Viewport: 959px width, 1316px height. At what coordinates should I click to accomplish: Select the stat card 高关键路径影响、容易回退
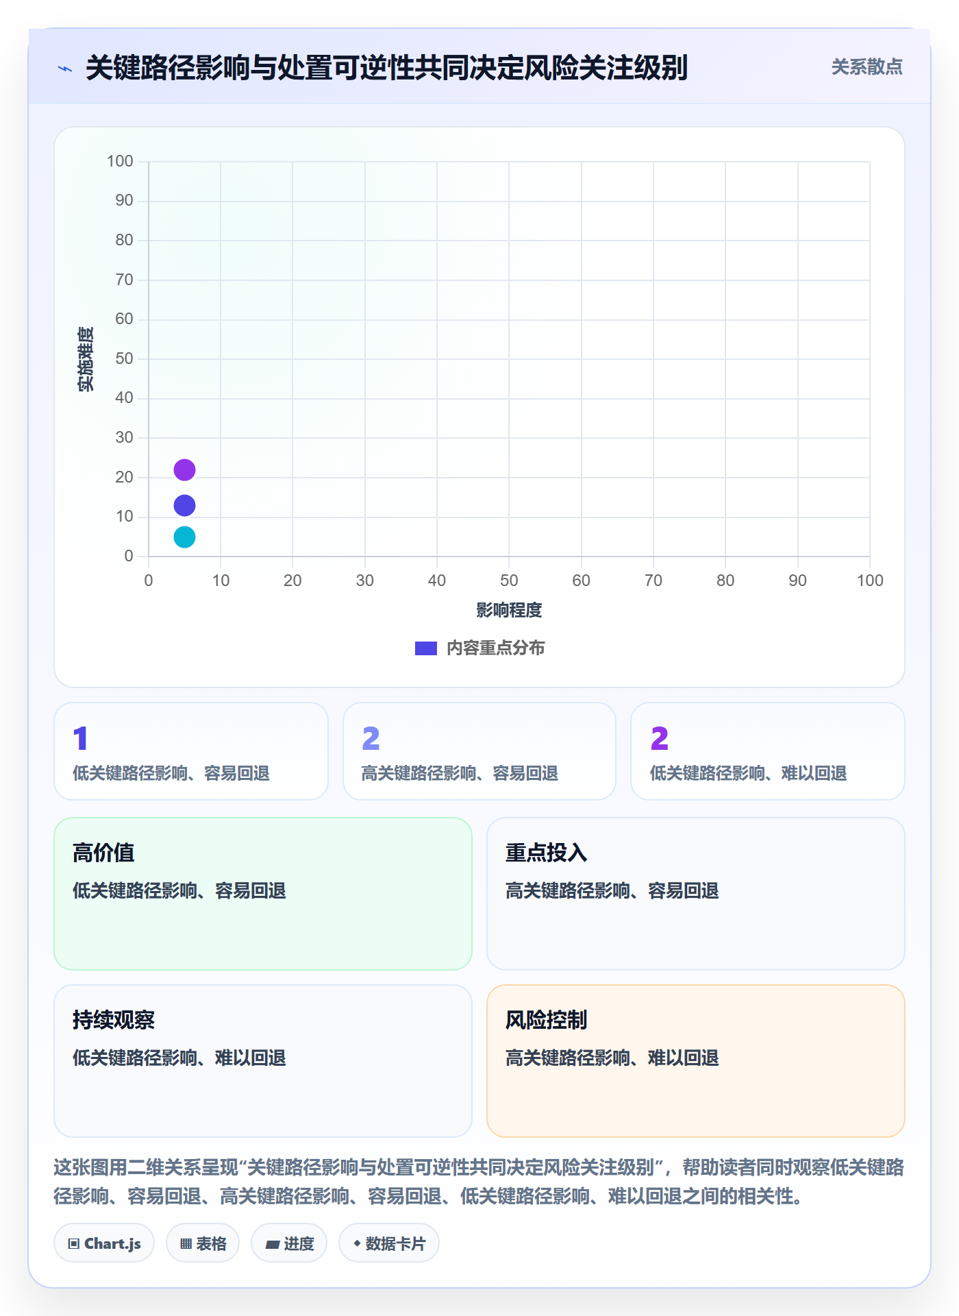480,751
